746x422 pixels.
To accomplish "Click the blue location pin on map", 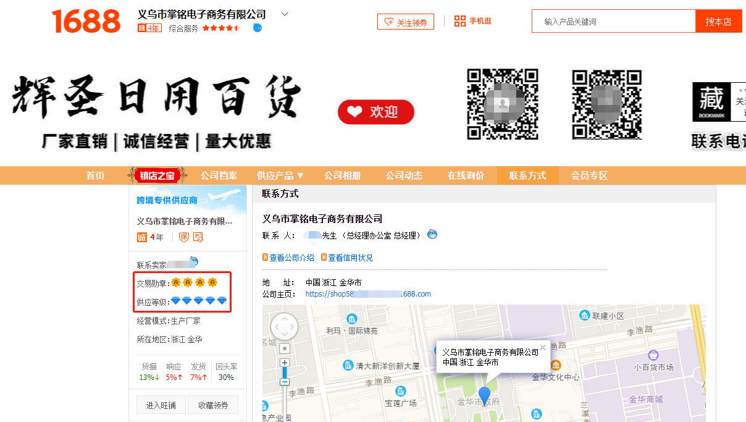I will [485, 395].
